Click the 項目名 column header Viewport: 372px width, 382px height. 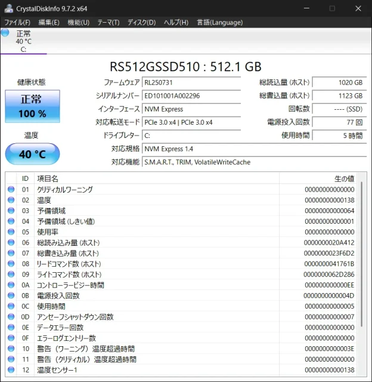(48, 178)
